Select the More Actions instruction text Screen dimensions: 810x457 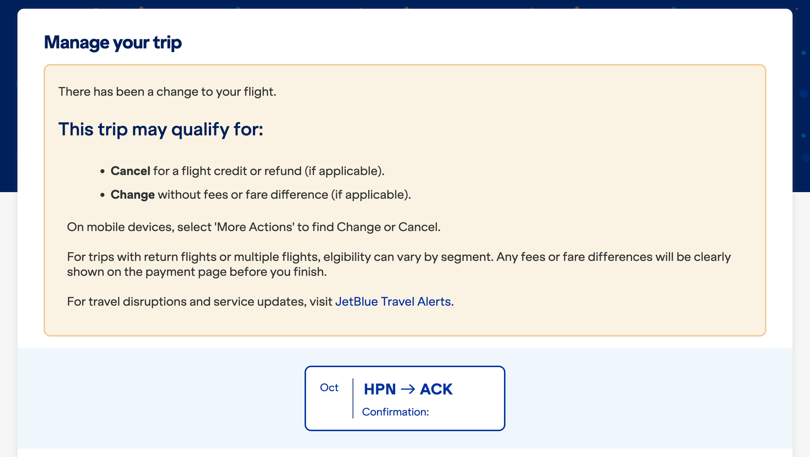(x=253, y=227)
